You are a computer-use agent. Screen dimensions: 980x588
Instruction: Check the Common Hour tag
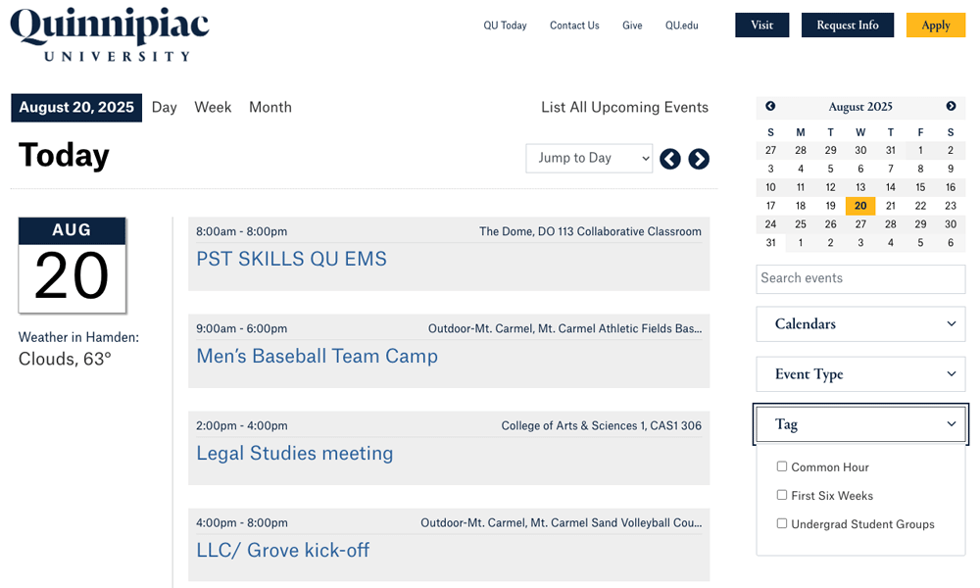coord(782,466)
